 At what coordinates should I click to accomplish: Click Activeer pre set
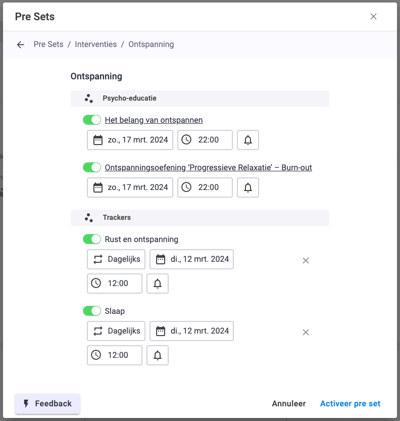click(x=350, y=403)
